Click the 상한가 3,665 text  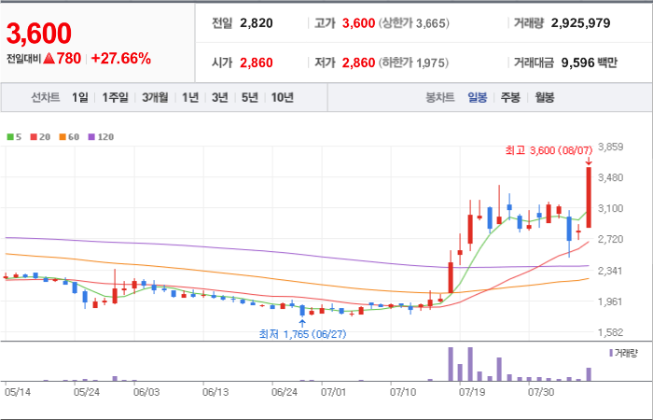click(414, 23)
